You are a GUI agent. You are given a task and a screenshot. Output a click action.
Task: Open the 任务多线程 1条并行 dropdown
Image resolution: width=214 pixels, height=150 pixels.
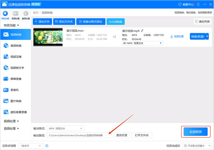click(31, 146)
